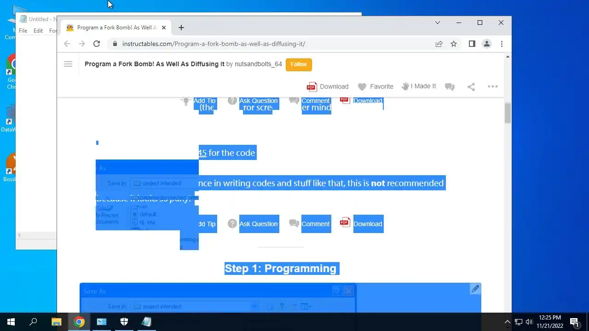This screenshot has width=589, height=331.
Task: Click the volume speaker icon in the tray
Action: 529,322
